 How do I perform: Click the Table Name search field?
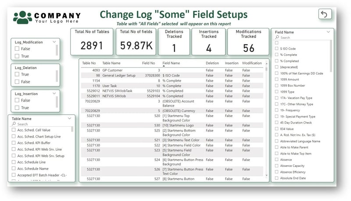[x=41, y=124]
